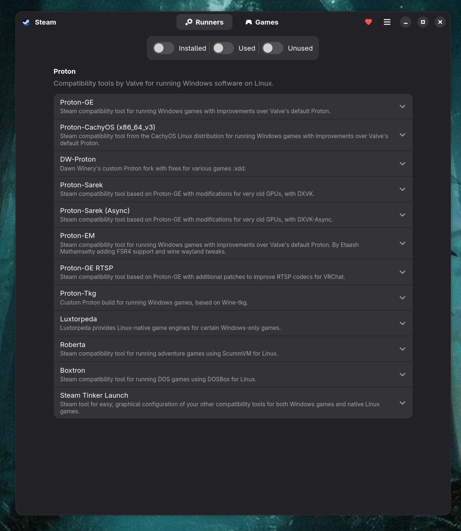Image resolution: width=461 pixels, height=531 pixels.
Task: Click the red heart donate icon
Action: point(368,22)
